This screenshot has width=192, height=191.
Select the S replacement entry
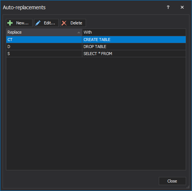[x=44, y=54]
